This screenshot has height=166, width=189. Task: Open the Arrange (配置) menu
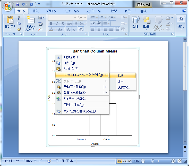coord(147,23)
